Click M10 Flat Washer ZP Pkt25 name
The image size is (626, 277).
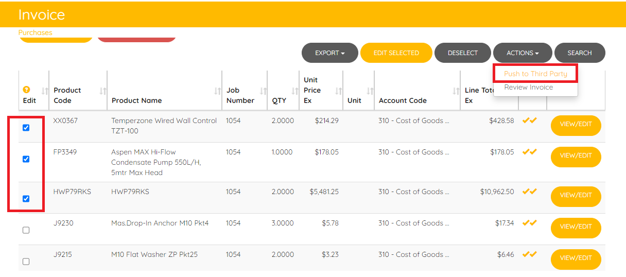(154, 254)
